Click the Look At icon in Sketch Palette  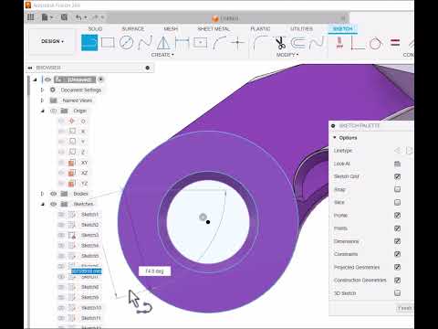397,164
